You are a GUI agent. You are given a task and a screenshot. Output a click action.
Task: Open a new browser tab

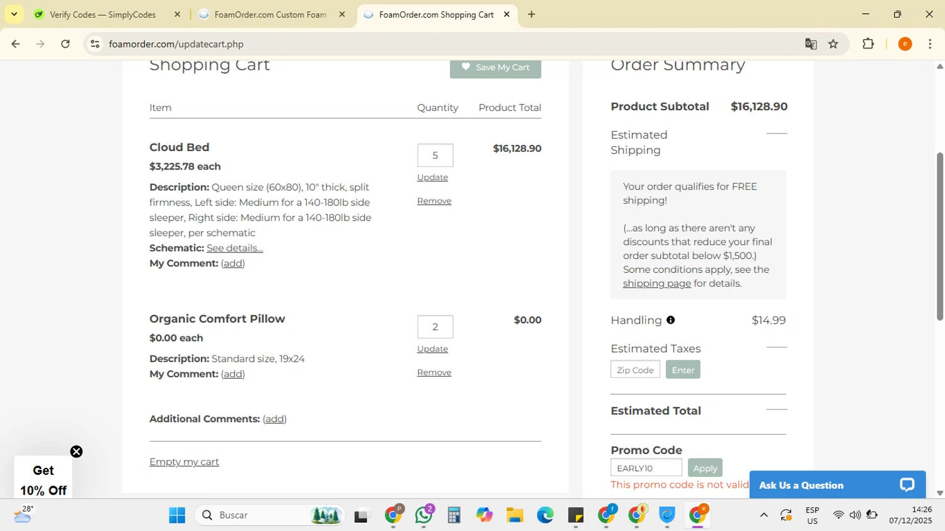coord(532,14)
